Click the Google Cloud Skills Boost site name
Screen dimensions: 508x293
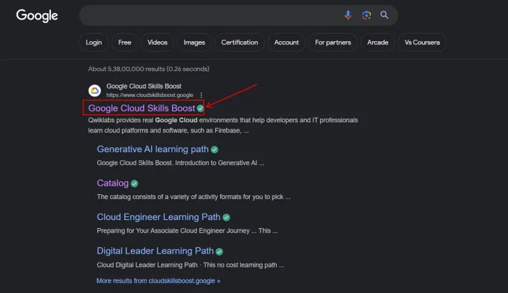(144, 86)
